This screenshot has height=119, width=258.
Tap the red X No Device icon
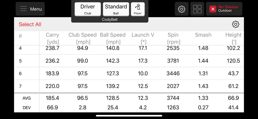pos(213,9)
